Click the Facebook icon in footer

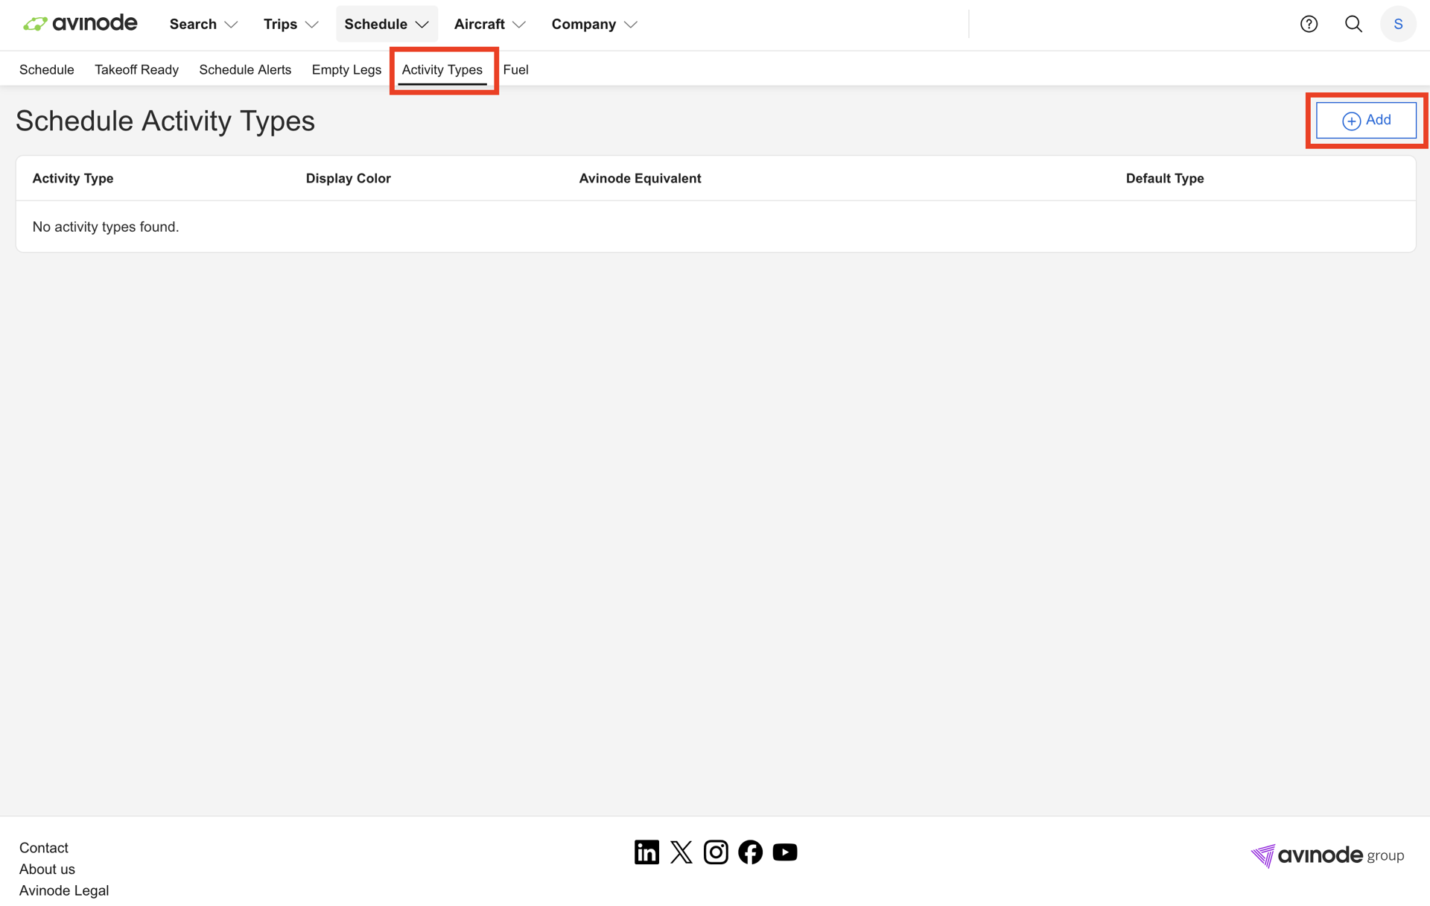(750, 852)
